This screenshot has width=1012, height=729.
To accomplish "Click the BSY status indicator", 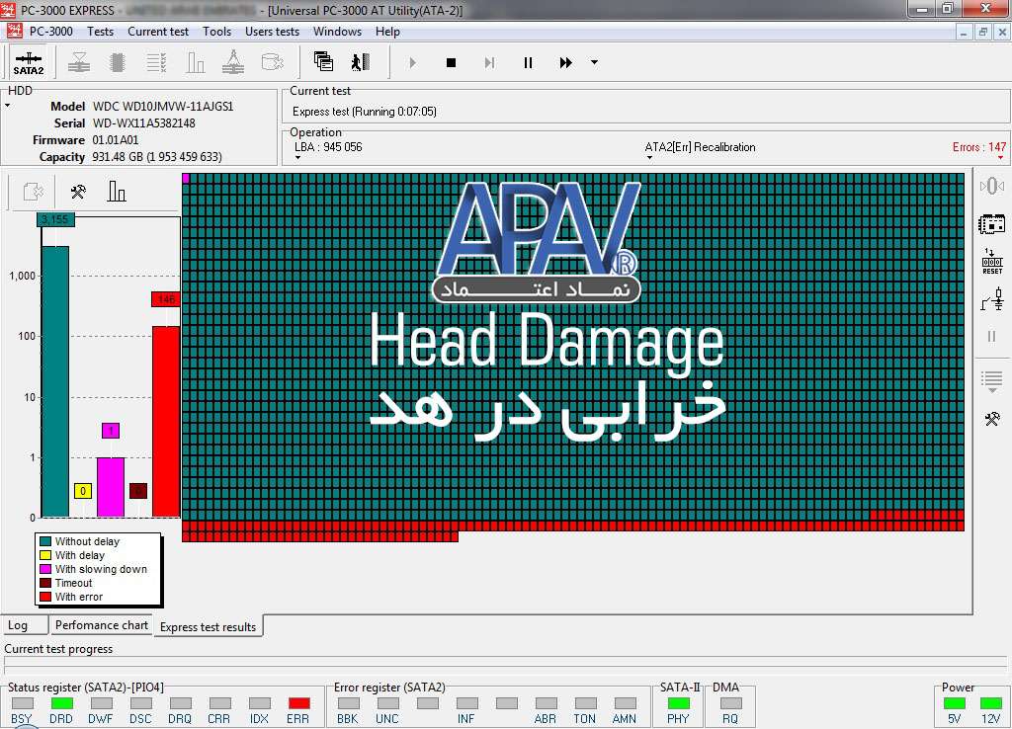I will (x=23, y=703).
